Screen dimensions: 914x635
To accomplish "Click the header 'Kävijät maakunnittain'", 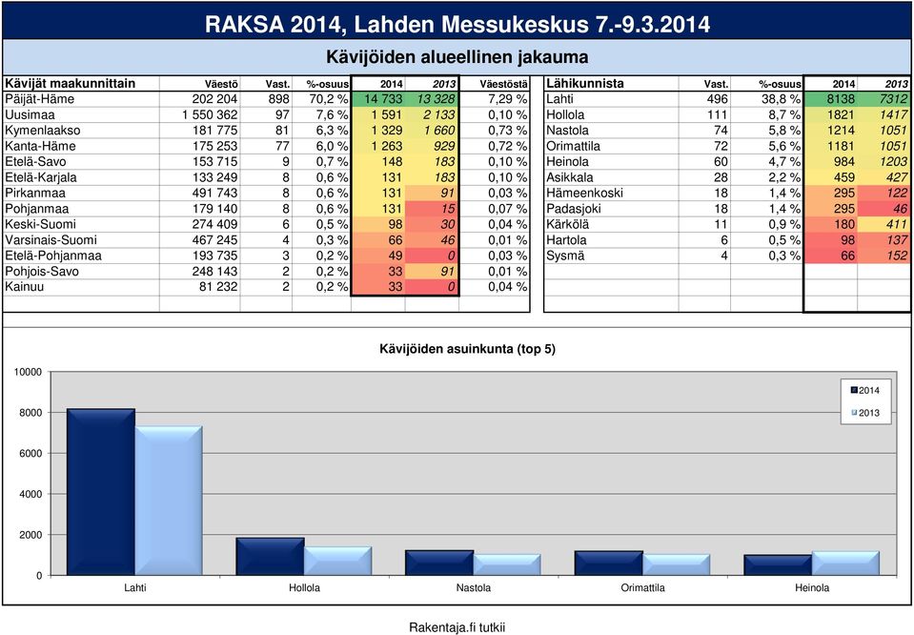I will coord(70,83).
